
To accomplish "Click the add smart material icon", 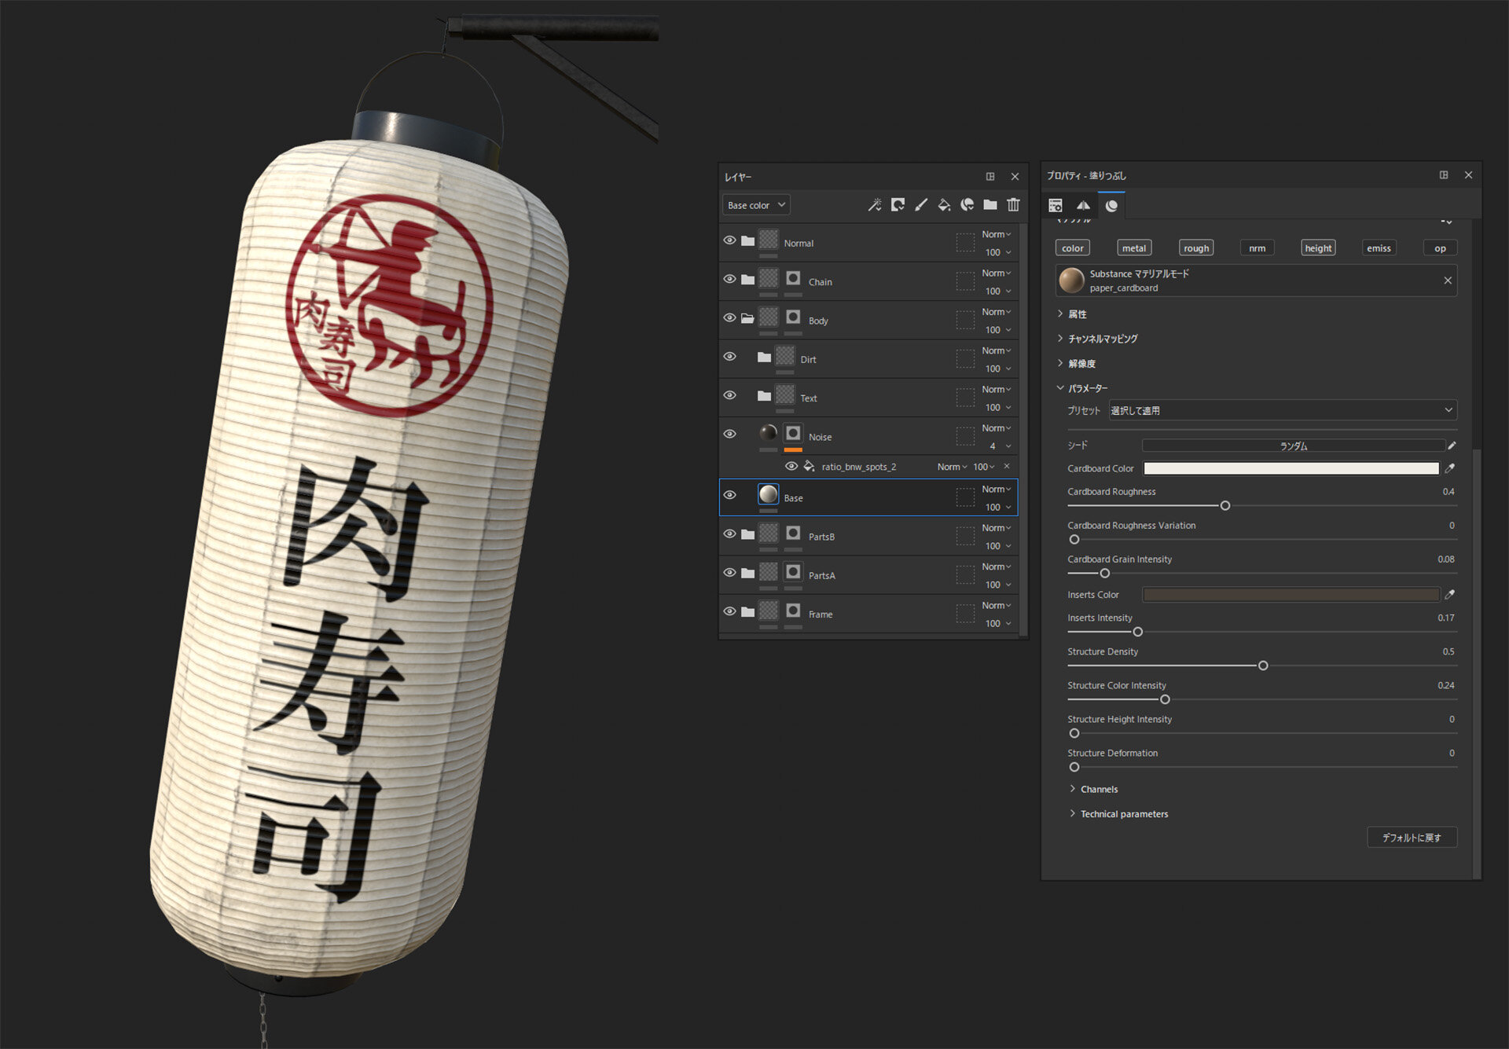I will (967, 205).
